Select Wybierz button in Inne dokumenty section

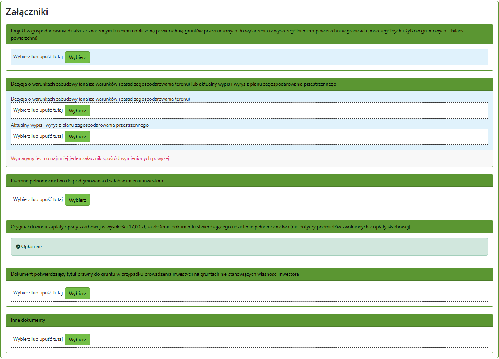pyautogui.click(x=78, y=340)
